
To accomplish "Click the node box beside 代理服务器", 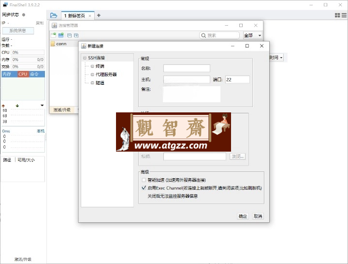I will (x=92, y=75).
